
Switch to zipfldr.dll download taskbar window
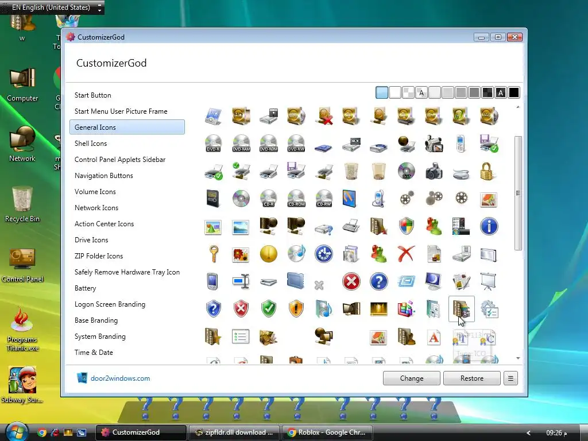click(234, 432)
